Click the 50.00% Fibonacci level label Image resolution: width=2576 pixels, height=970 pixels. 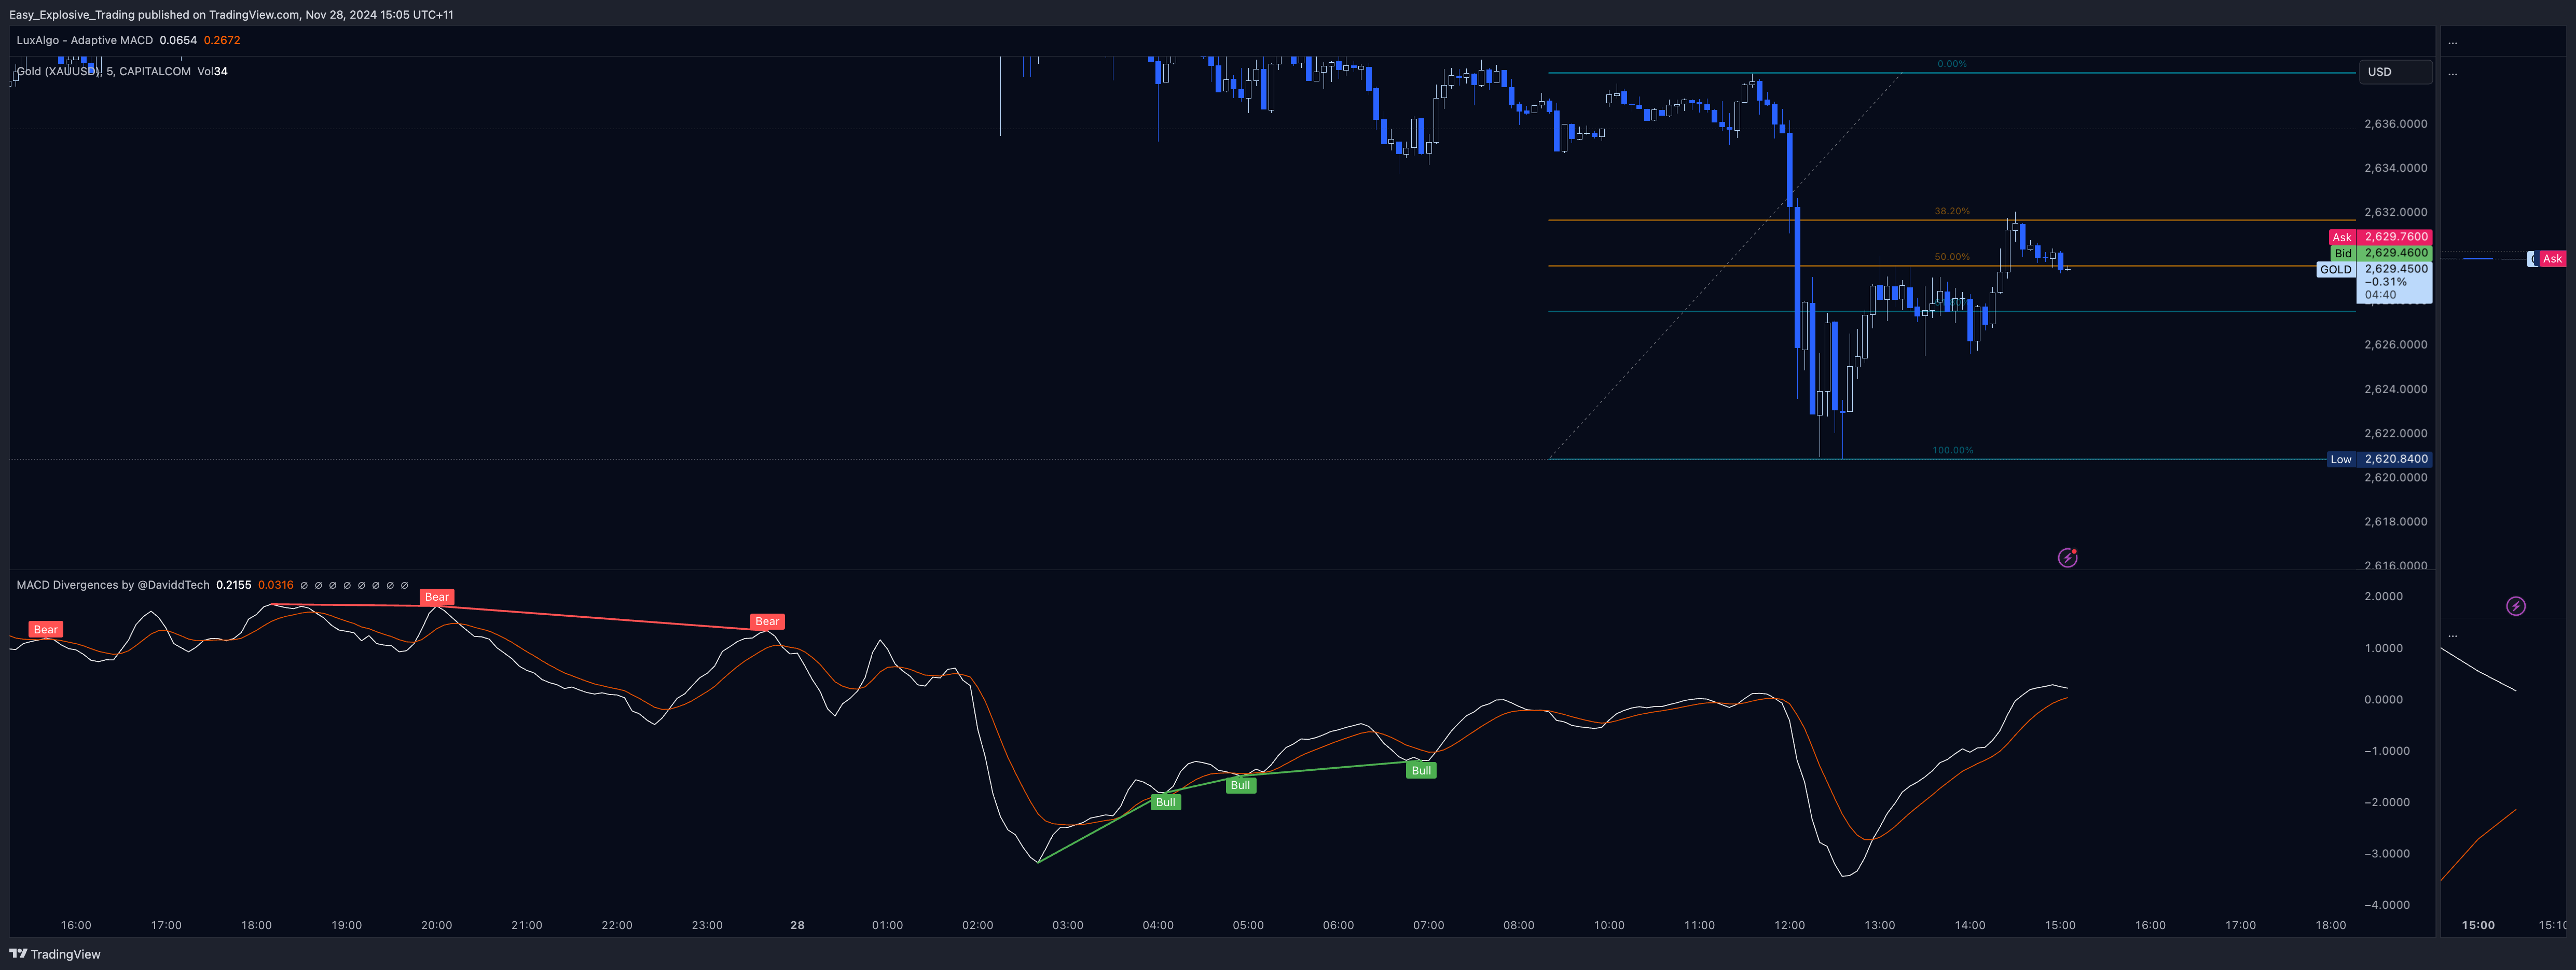[1952, 257]
